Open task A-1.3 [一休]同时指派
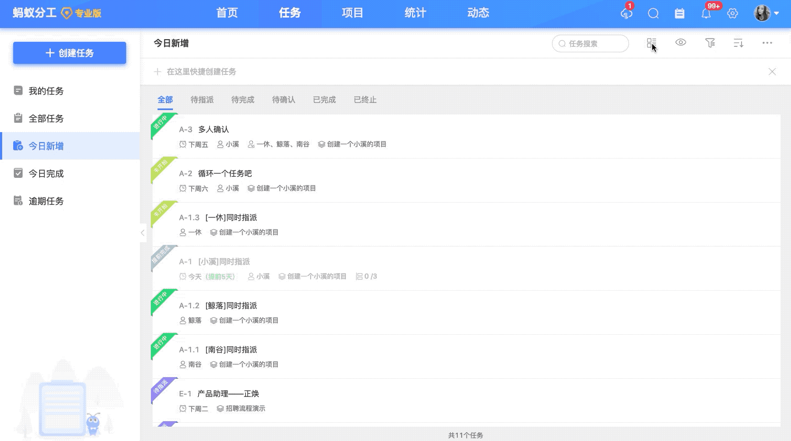Image resolution: width=791 pixels, height=441 pixels. 466,225
